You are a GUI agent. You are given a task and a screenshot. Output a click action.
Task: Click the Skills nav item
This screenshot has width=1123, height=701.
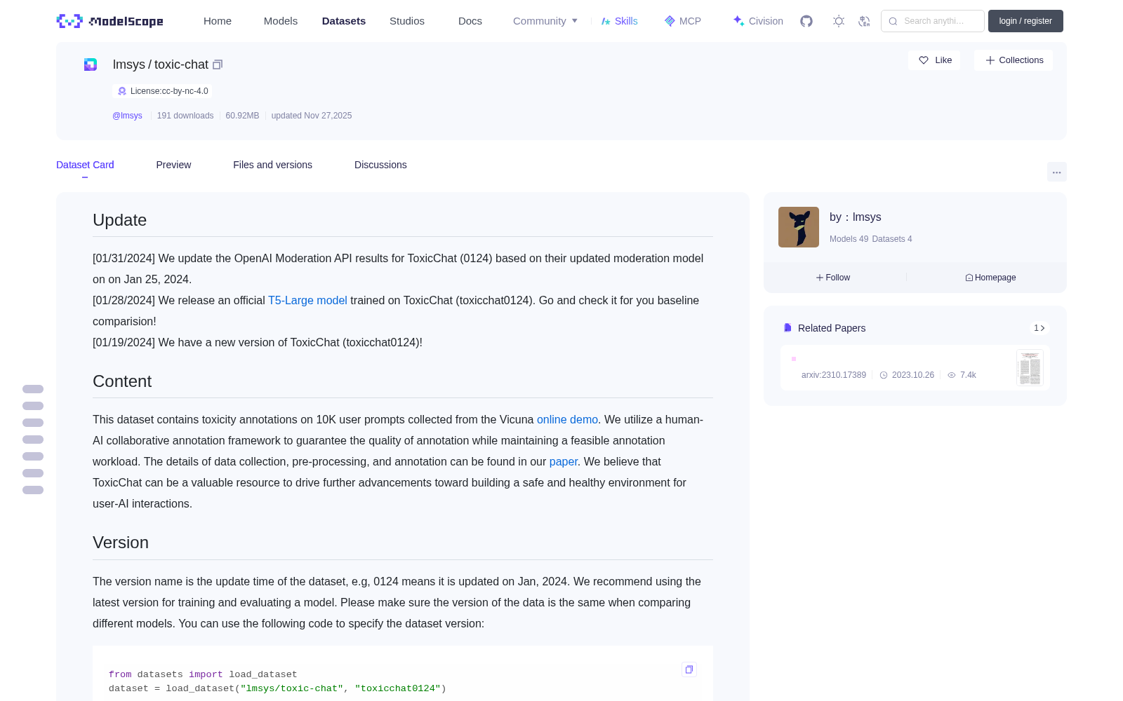[620, 21]
